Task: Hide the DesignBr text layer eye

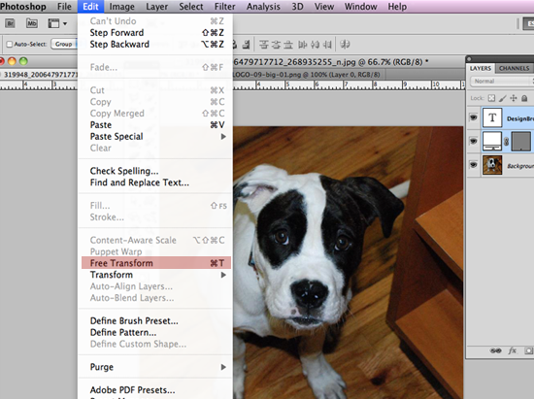Action: click(x=474, y=117)
